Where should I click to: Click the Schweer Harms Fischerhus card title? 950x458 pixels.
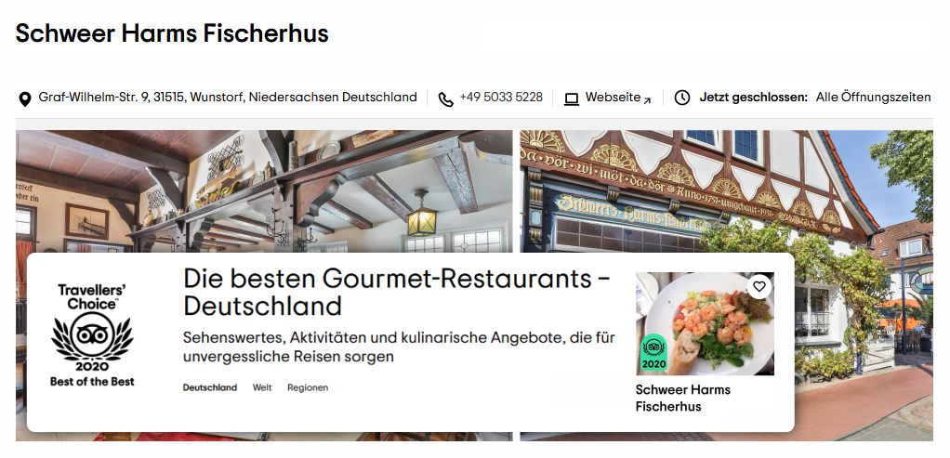683,398
